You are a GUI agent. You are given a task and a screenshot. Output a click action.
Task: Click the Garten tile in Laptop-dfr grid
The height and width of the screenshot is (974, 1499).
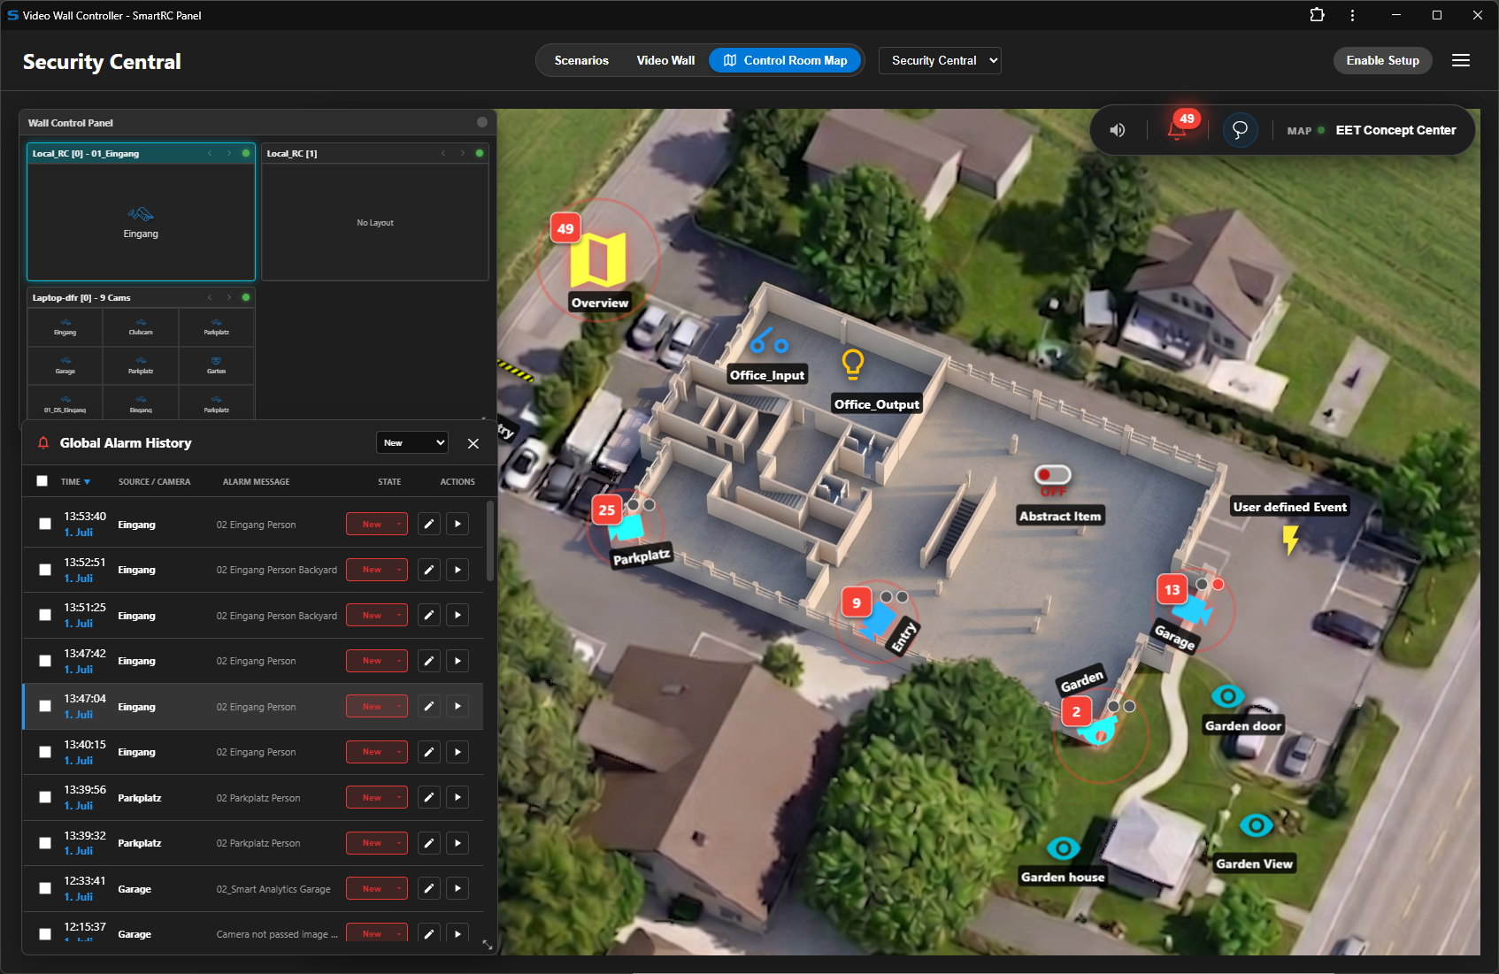pyautogui.click(x=216, y=366)
